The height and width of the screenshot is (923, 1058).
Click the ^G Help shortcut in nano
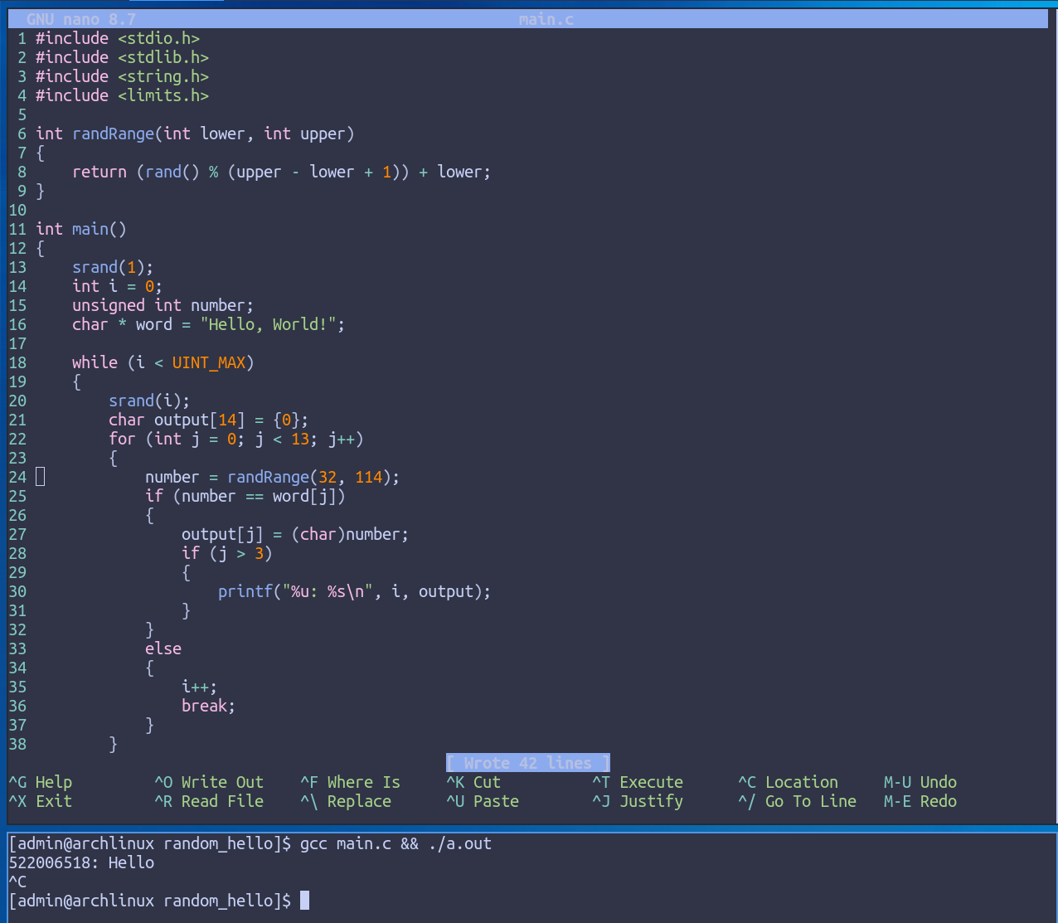click(x=41, y=782)
